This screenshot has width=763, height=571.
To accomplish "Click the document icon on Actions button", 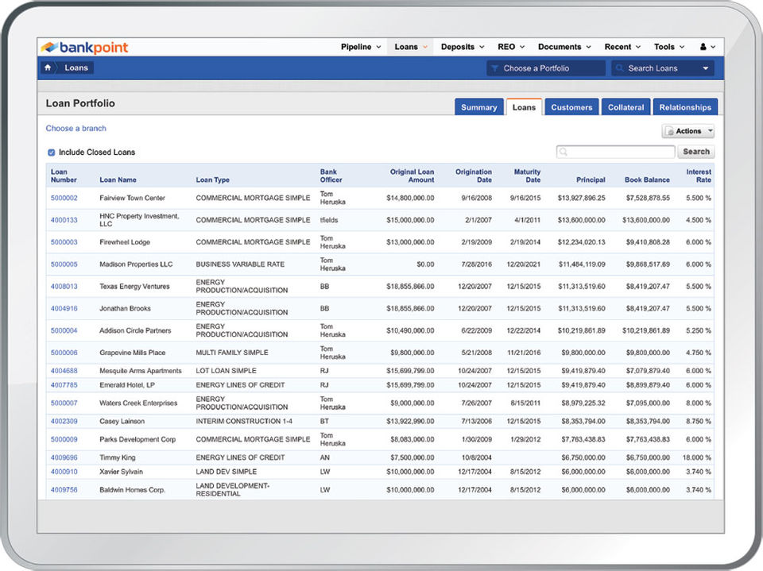I will 669,131.
